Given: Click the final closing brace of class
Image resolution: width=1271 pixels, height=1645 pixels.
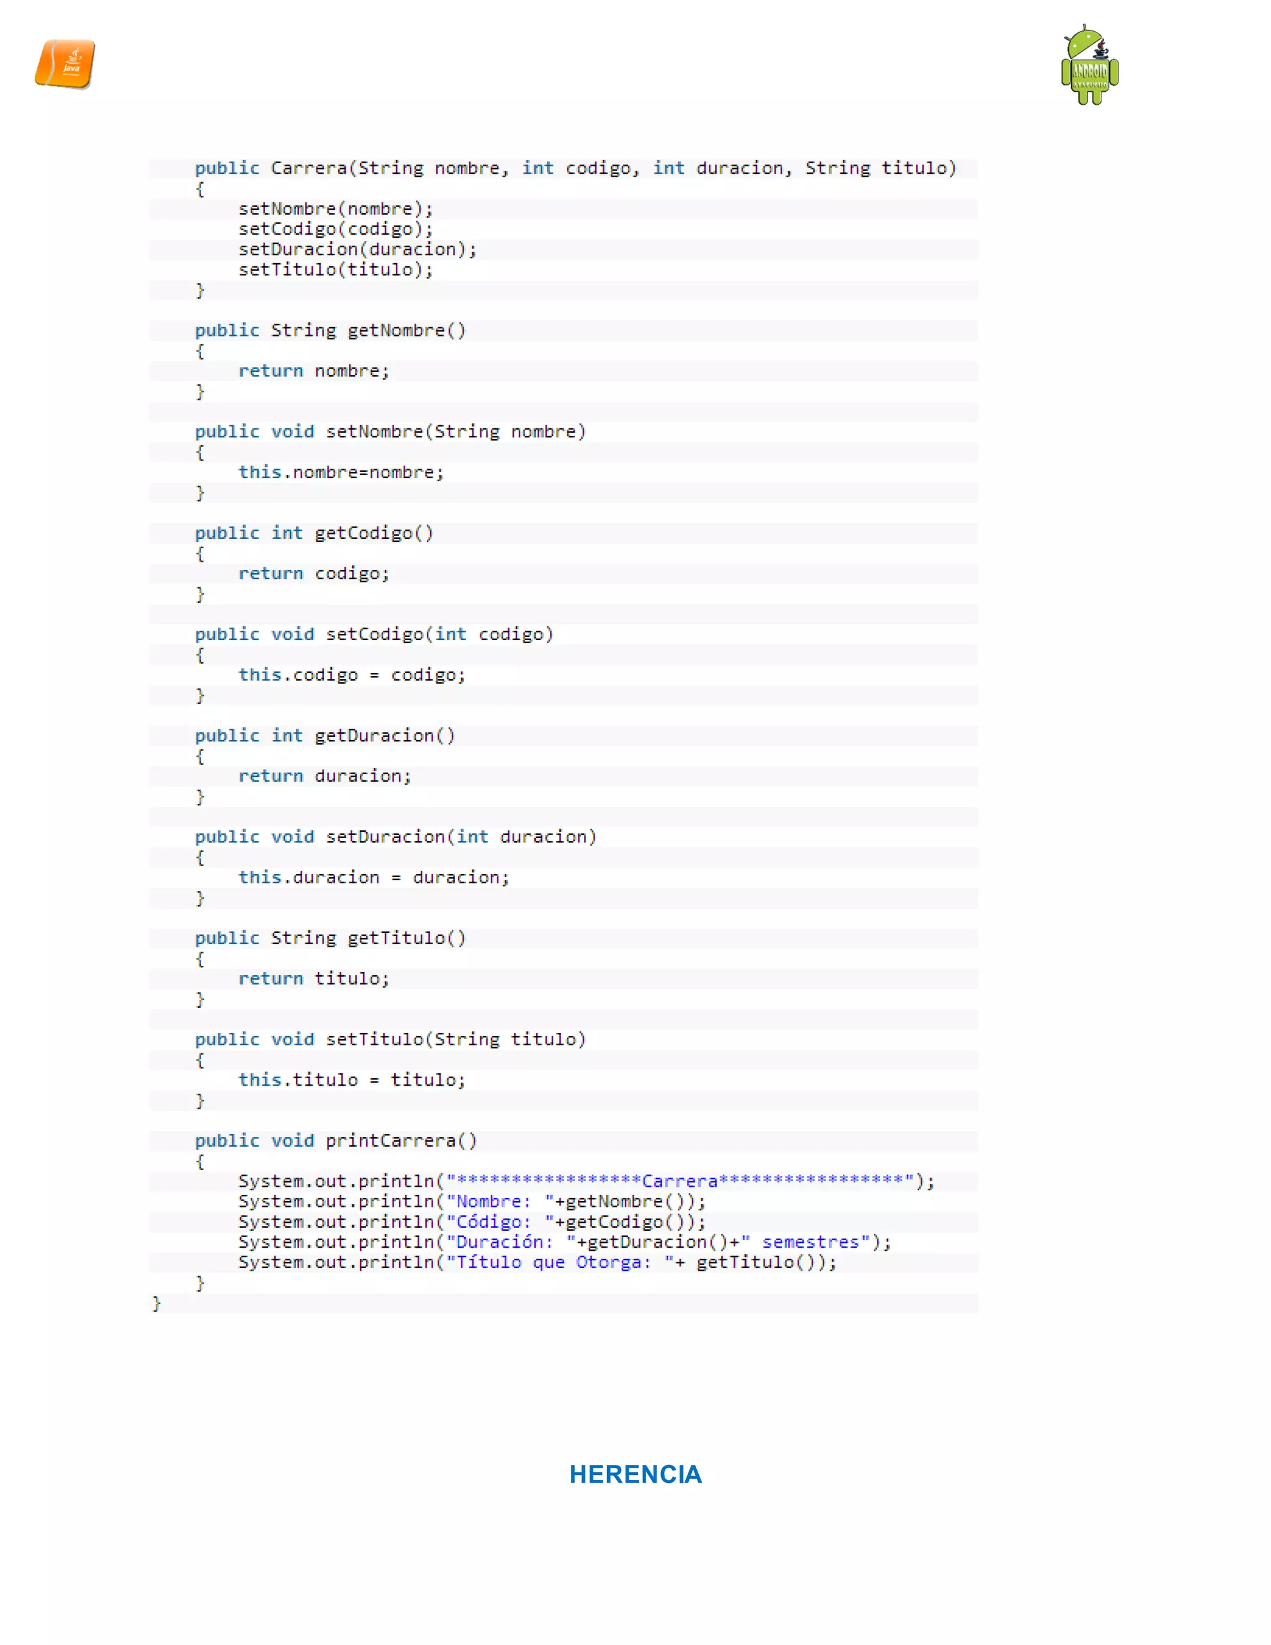Looking at the screenshot, I should [156, 1303].
